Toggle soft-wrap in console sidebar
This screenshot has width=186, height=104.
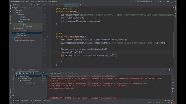pos(173,82)
